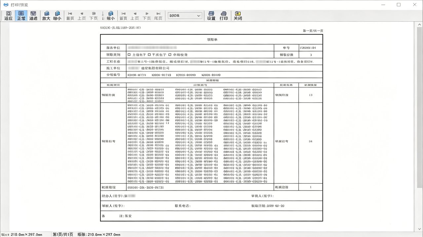Click the scrollbar up arrow
Screen dimensions: 423x237
pos(419,25)
